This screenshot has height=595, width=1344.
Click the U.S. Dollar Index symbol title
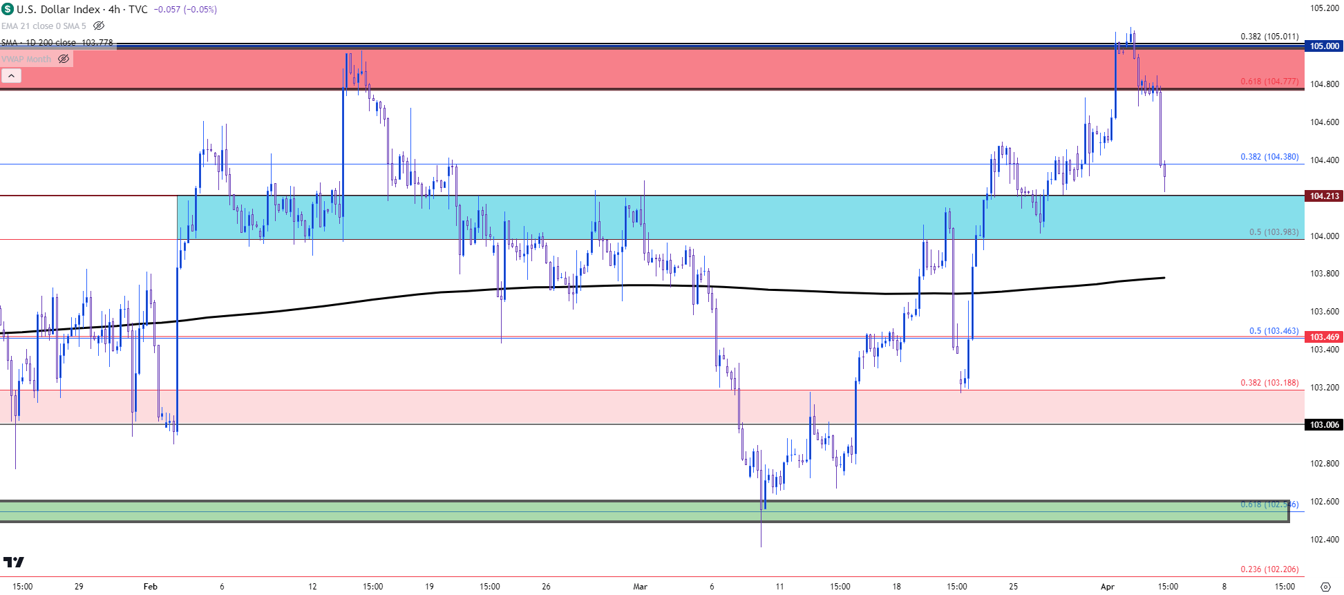click(x=58, y=9)
